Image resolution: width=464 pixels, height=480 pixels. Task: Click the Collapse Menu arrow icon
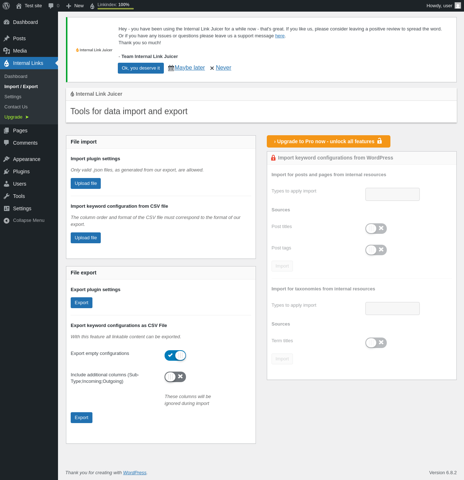tap(7, 220)
